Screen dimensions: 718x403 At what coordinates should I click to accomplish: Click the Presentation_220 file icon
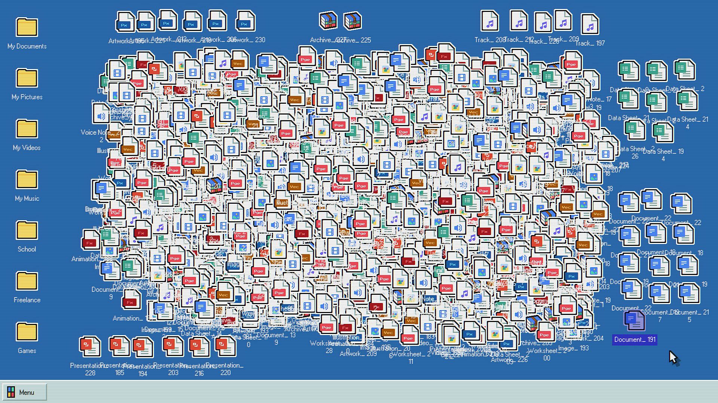tap(225, 346)
